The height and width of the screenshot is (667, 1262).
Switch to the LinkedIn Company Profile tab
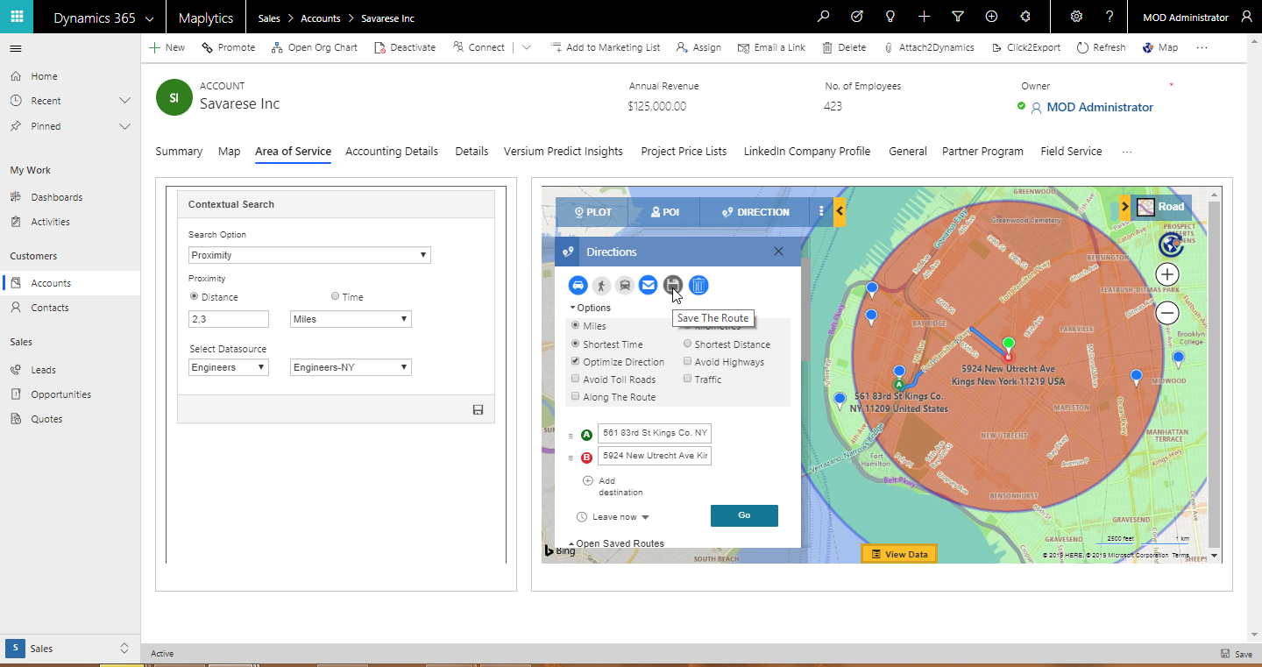pyautogui.click(x=807, y=152)
